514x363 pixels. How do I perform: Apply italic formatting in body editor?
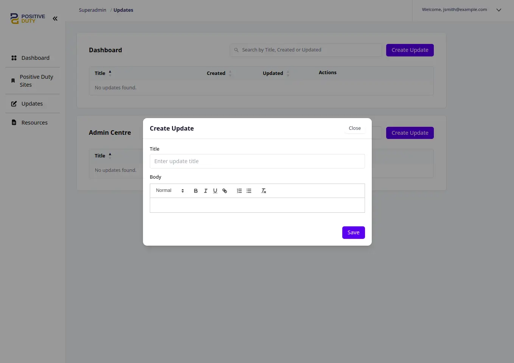[x=205, y=191]
